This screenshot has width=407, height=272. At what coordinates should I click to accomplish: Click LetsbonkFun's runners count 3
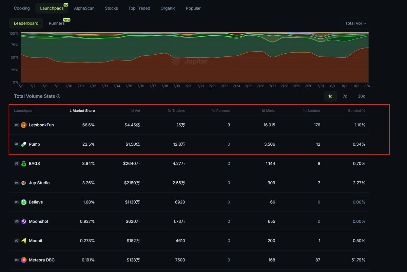point(229,125)
